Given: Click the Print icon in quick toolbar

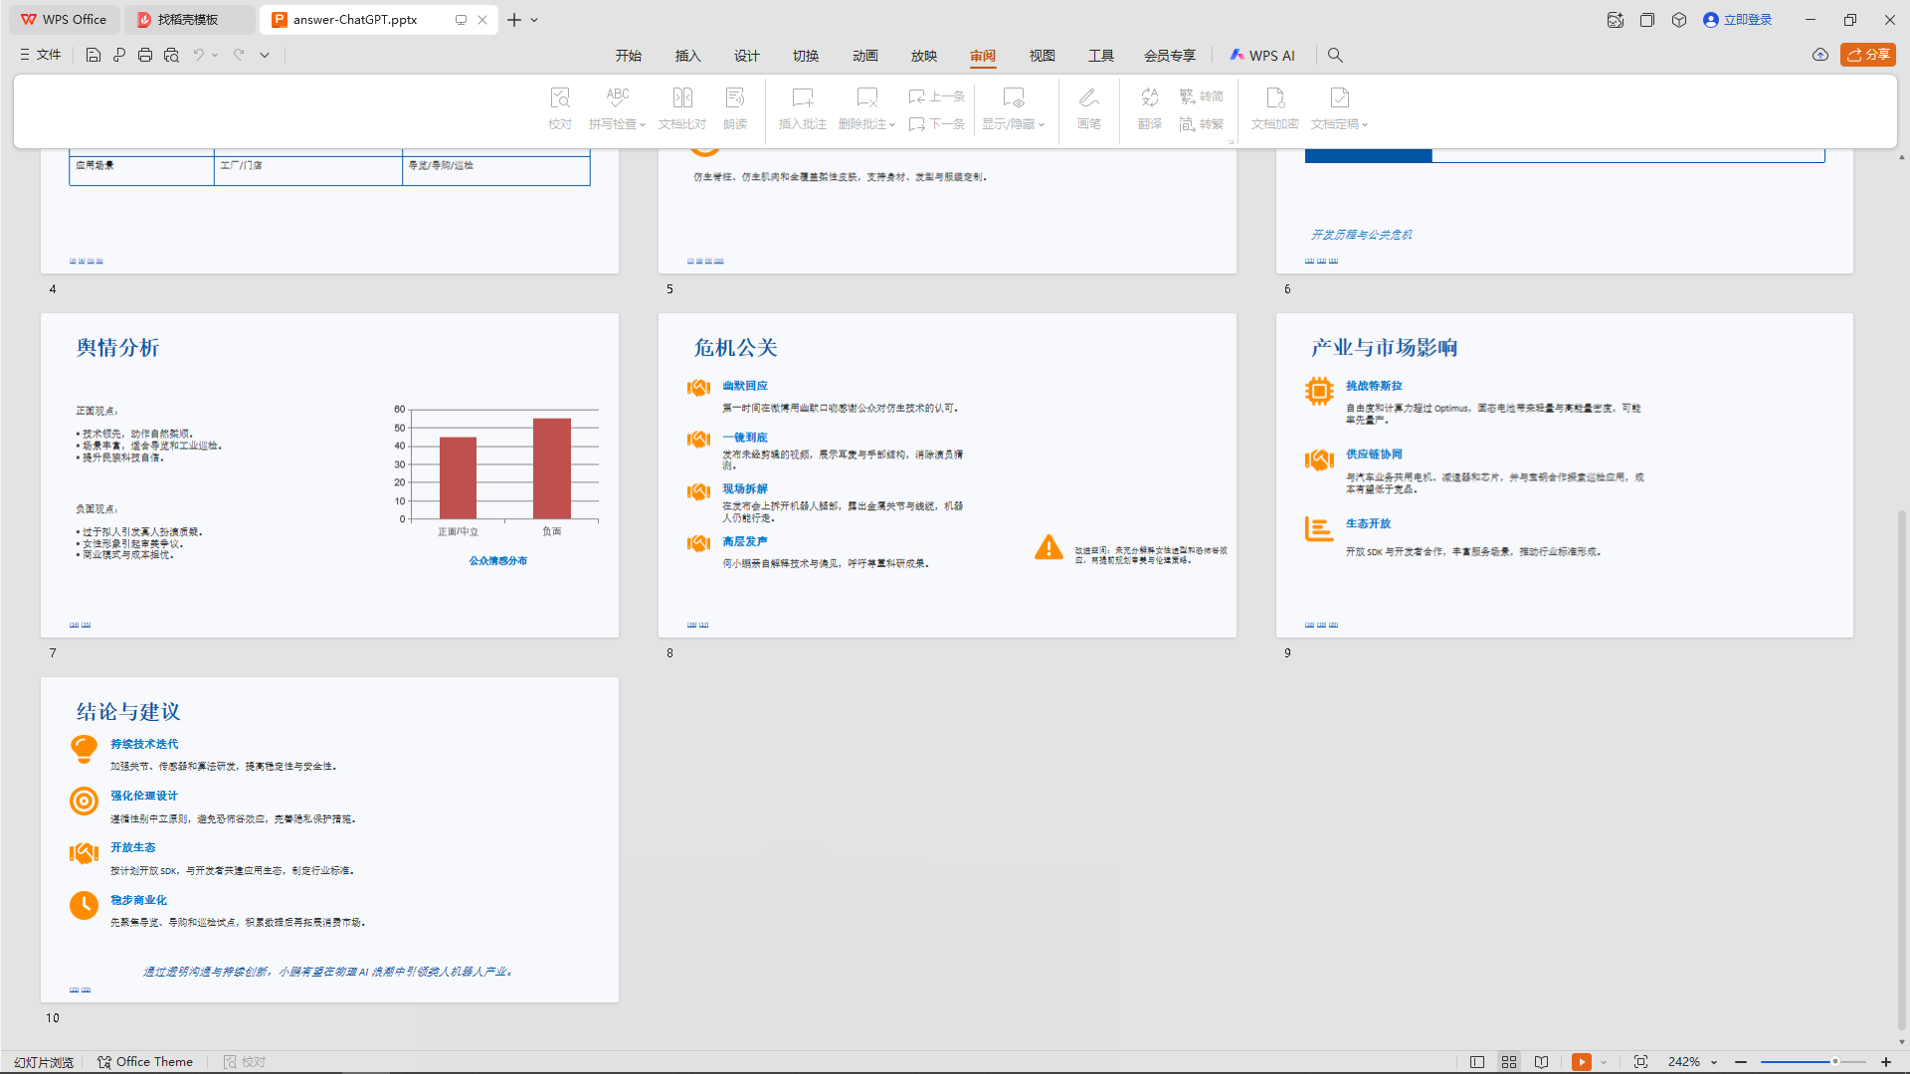Looking at the screenshot, I should (x=145, y=56).
